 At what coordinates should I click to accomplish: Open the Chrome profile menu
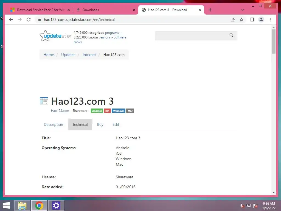click(x=261, y=20)
